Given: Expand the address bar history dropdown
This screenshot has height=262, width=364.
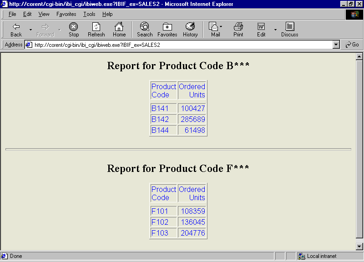Looking at the screenshot, I should click(336, 45).
